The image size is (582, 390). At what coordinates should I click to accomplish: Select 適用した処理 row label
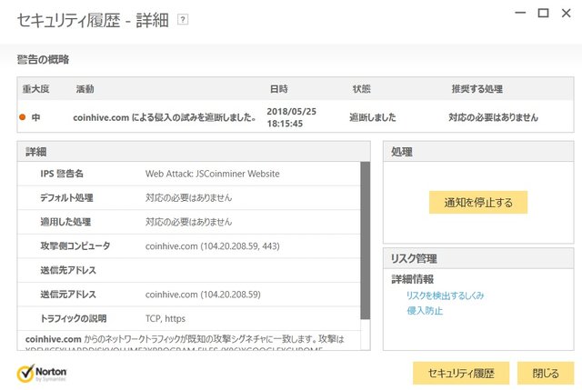pos(65,222)
